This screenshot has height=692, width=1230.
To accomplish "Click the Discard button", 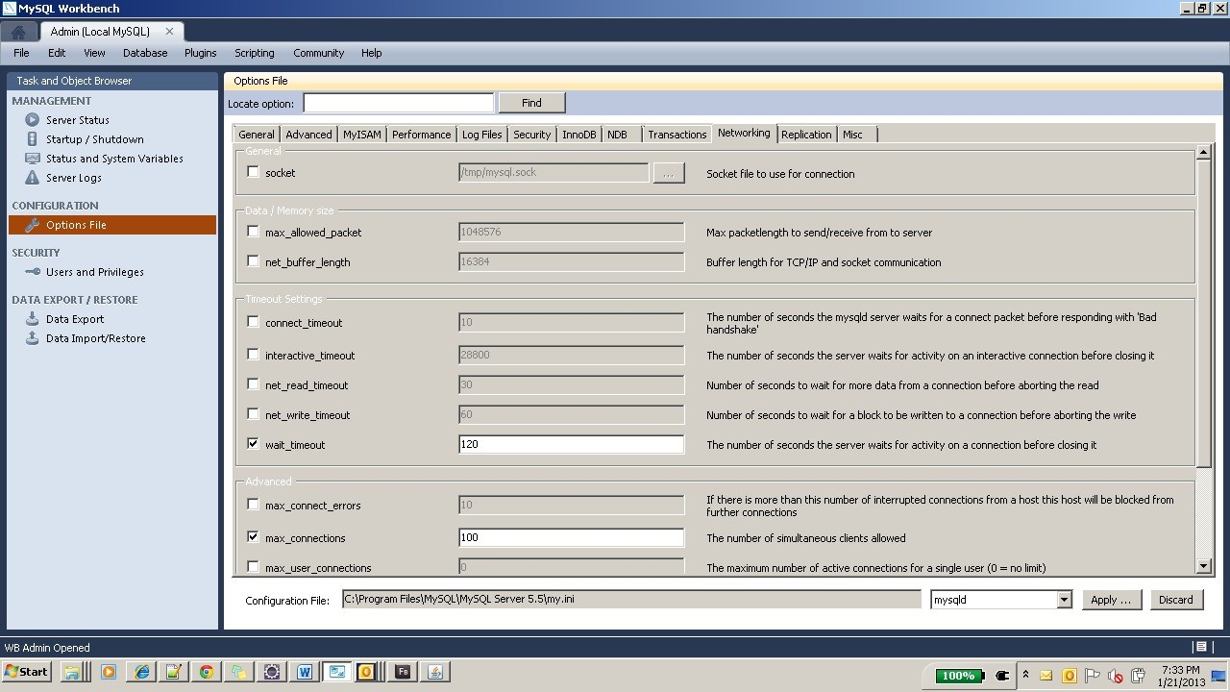I will 1175,600.
